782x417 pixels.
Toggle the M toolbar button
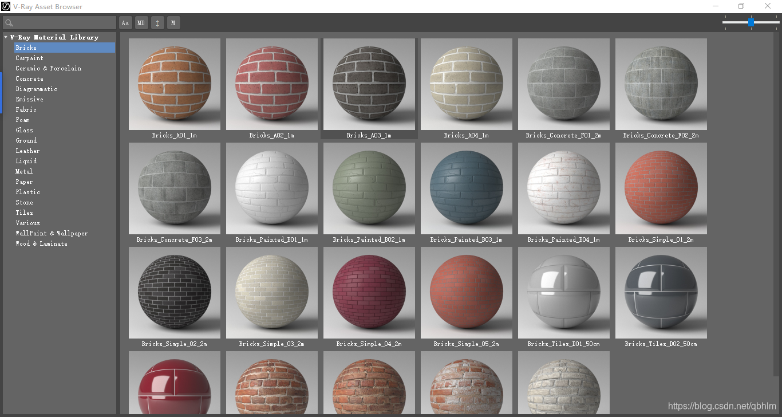(x=173, y=23)
